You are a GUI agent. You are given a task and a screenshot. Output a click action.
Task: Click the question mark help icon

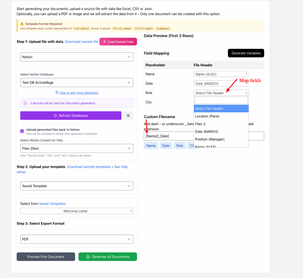57,93
